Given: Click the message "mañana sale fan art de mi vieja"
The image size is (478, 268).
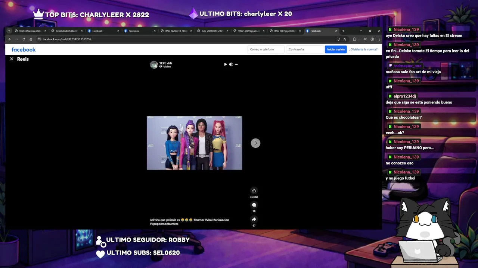Looking at the screenshot, I should tap(413, 72).
